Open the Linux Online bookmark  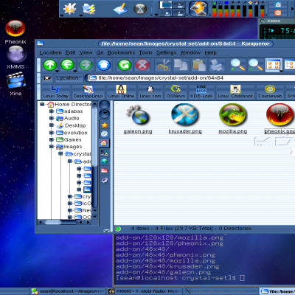[x=121, y=91]
